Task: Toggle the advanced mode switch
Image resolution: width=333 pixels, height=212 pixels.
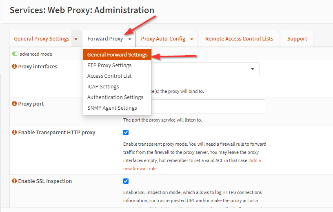Action: click(x=15, y=54)
